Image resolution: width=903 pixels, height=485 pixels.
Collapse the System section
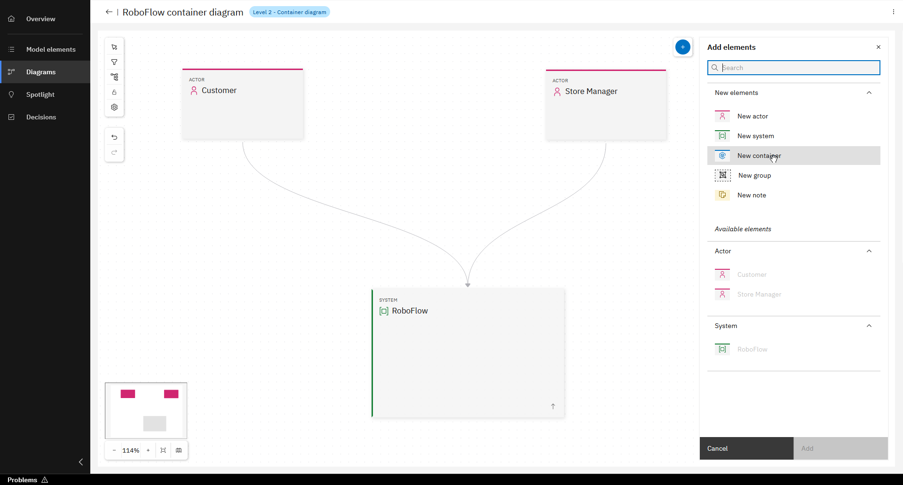pos(869,325)
